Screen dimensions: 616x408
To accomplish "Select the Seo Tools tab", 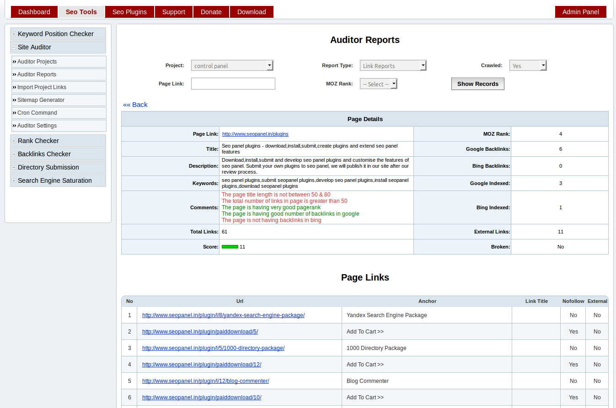I will [81, 12].
